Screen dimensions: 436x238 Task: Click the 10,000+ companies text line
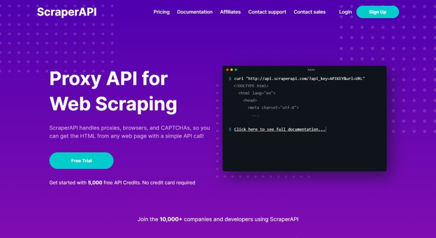(218, 219)
